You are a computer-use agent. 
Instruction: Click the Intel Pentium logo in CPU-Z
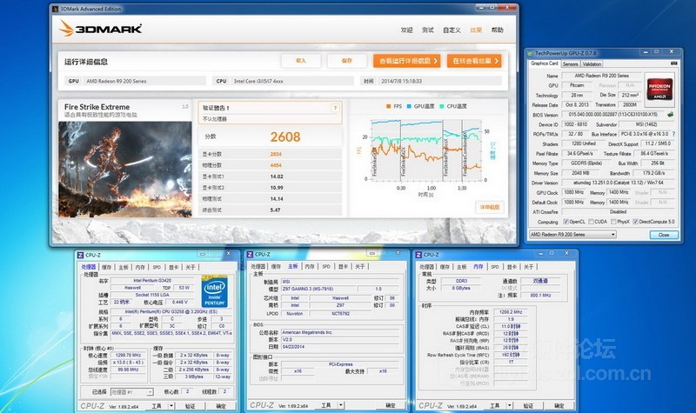pyautogui.click(x=214, y=291)
